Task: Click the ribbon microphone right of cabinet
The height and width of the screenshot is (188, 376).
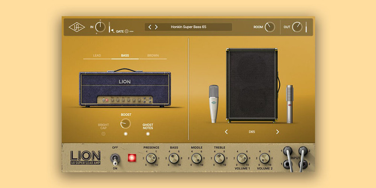Action: (x=290, y=103)
